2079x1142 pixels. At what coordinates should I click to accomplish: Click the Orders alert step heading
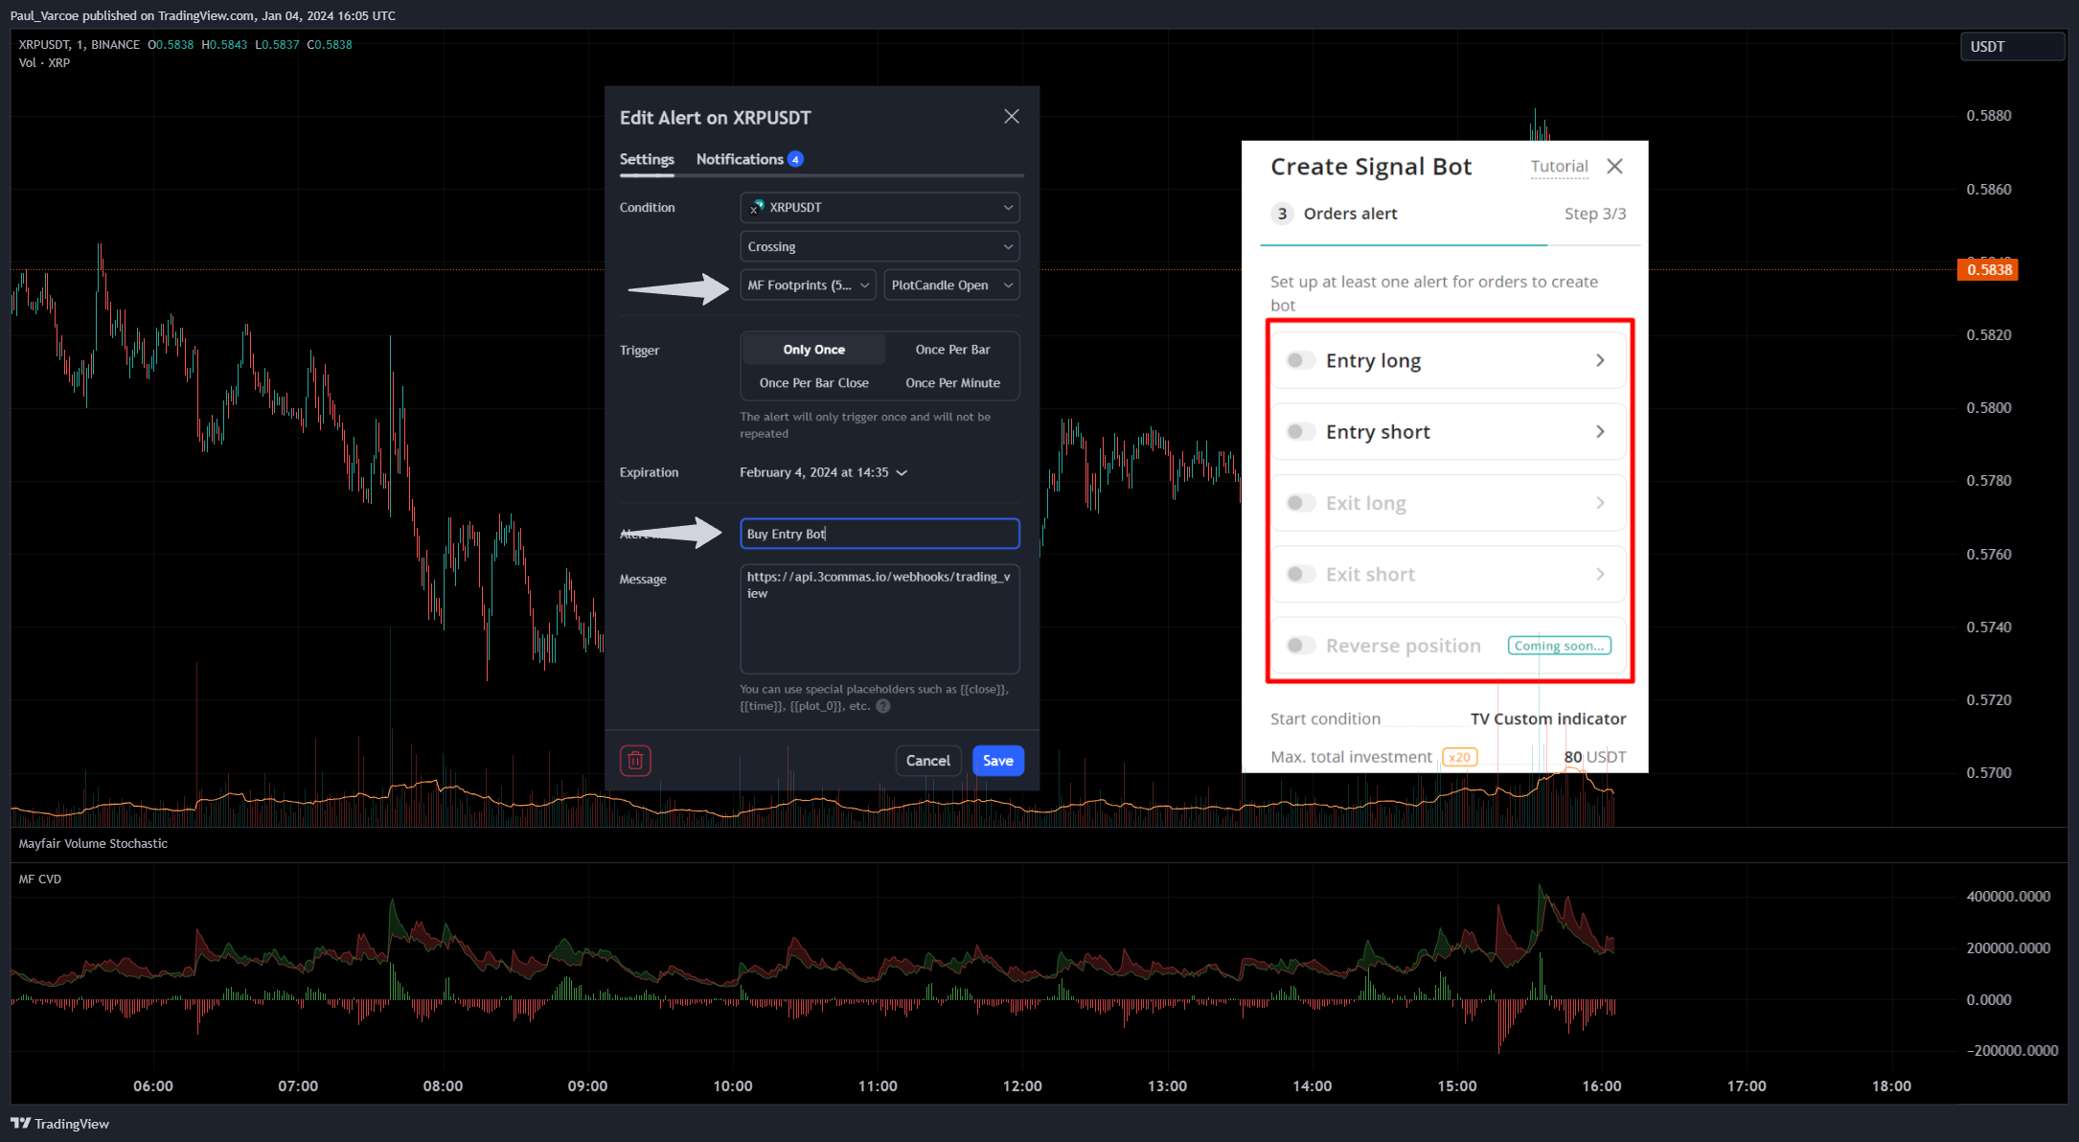click(1350, 214)
